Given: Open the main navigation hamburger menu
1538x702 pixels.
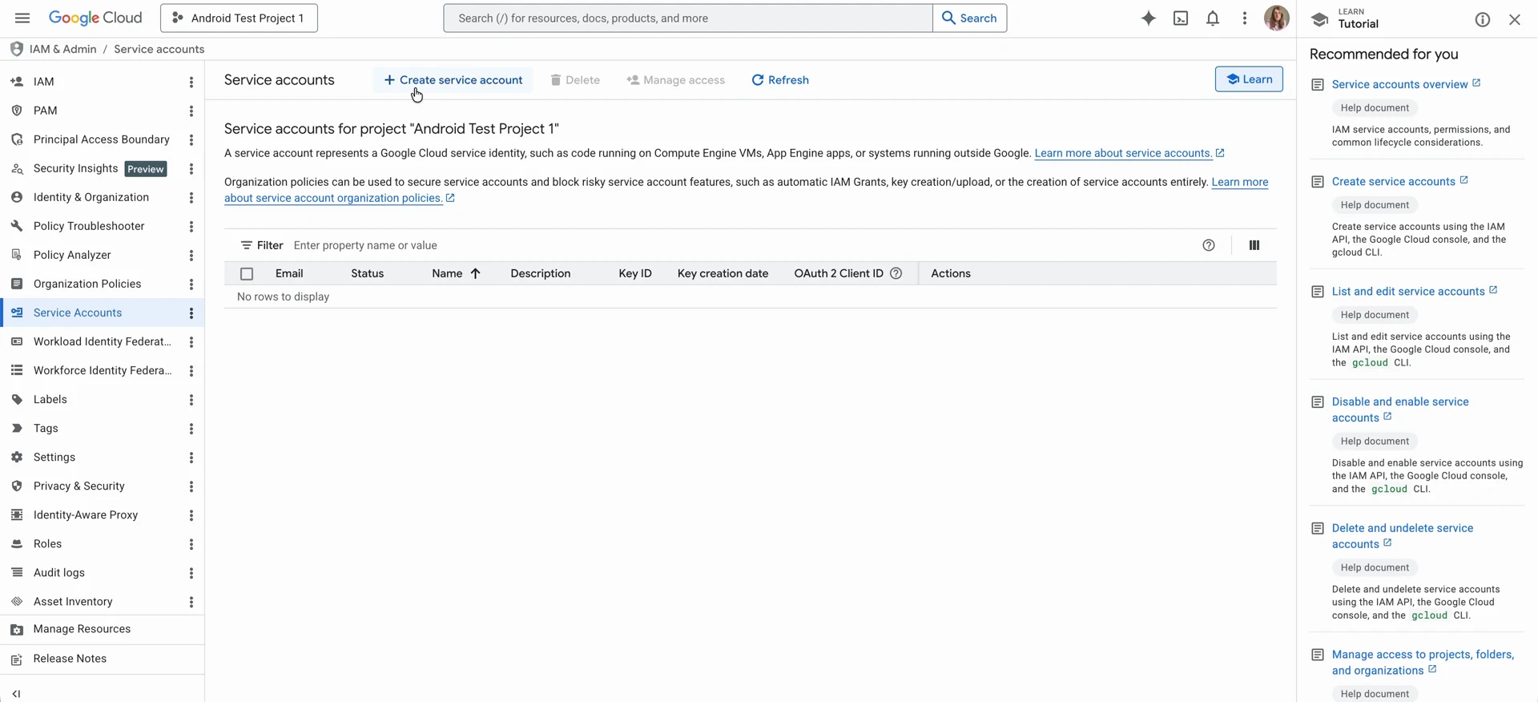Looking at the screenshot, I should [x=22, y=18].
